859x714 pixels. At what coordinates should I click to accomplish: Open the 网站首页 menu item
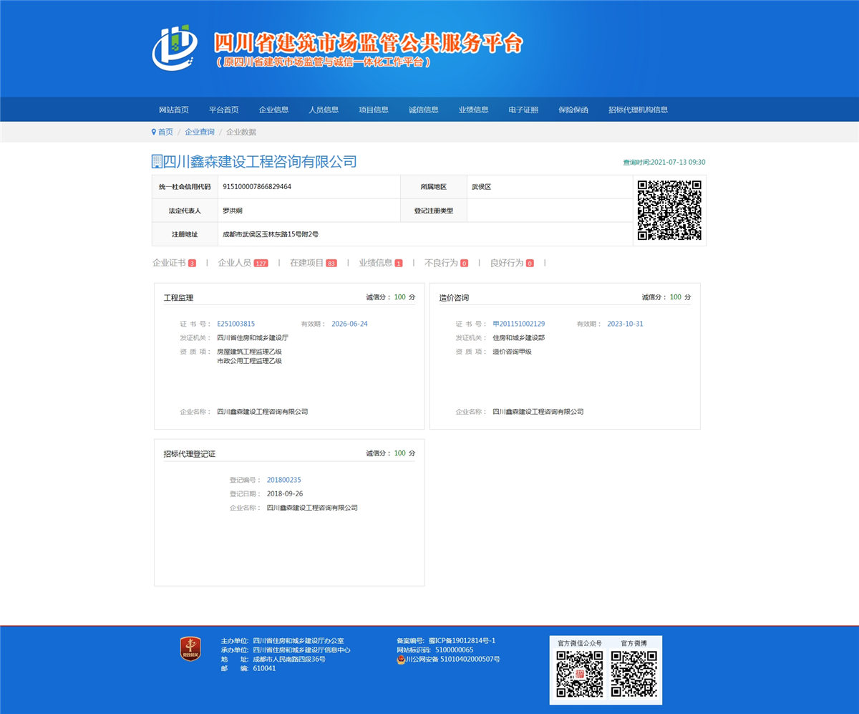tap(173, 109)
